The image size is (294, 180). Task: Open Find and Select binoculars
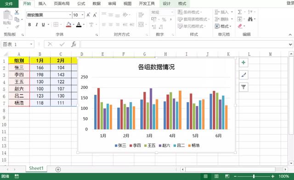(x=250, y=19)
